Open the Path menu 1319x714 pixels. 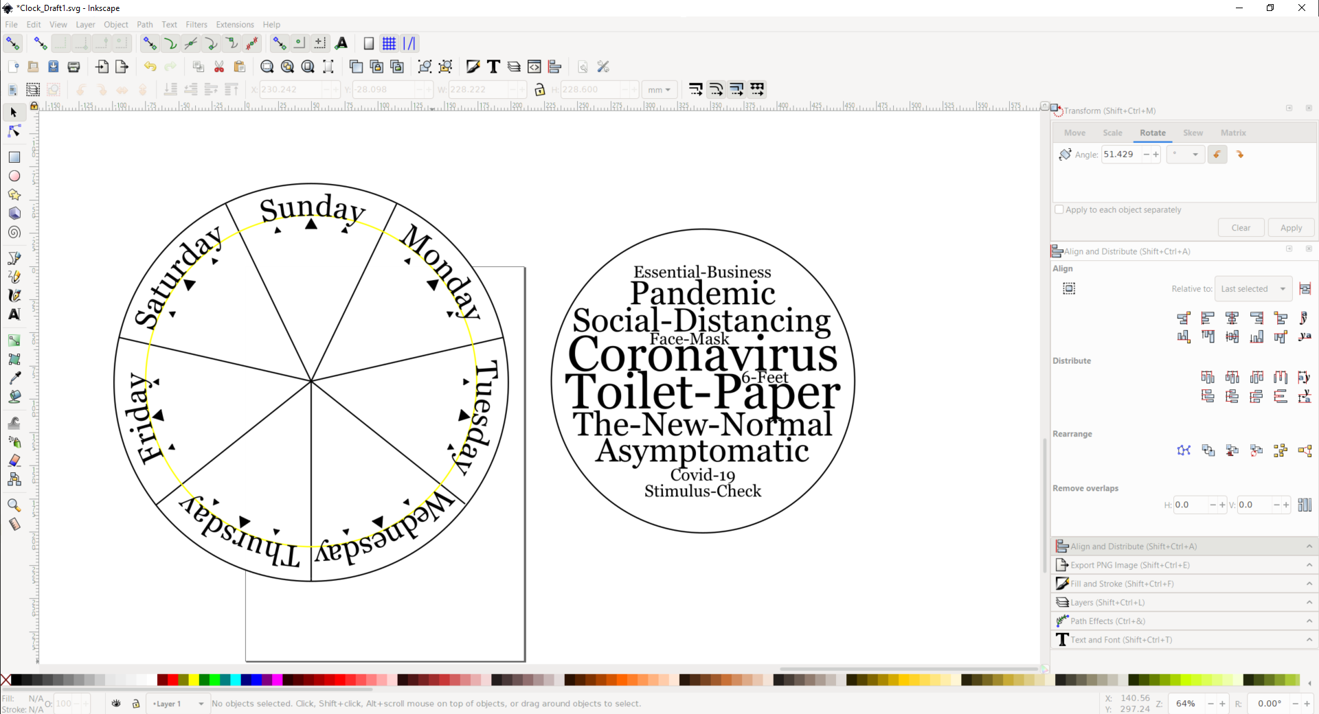(x=144, y=25)
